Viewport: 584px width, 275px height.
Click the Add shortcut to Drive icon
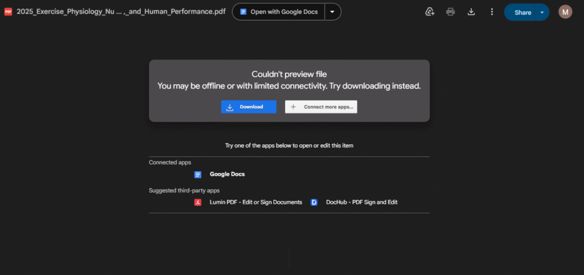(430, 11)
